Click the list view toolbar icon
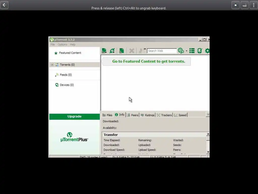 [192, 51]
